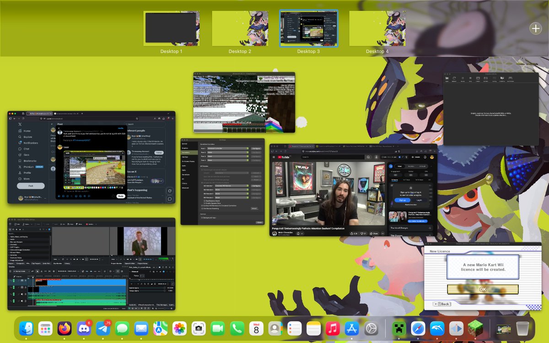
Task: Open Minecraft Creeper launcher icon in dock
Action: (398, 329)
